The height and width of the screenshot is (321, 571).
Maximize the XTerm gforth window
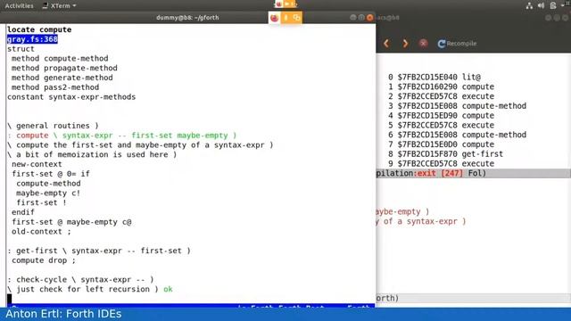click(361, 18)
